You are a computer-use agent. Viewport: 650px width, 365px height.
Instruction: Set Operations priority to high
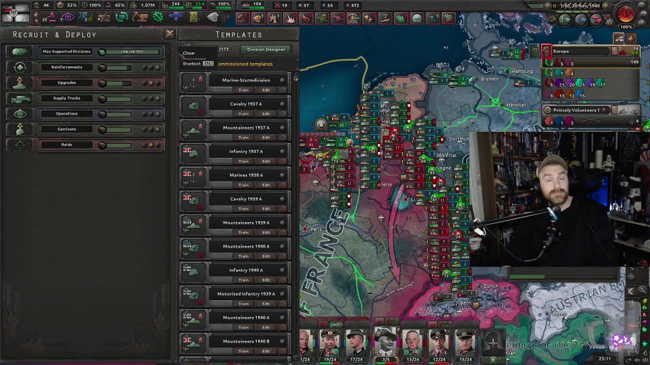point(157,114)
